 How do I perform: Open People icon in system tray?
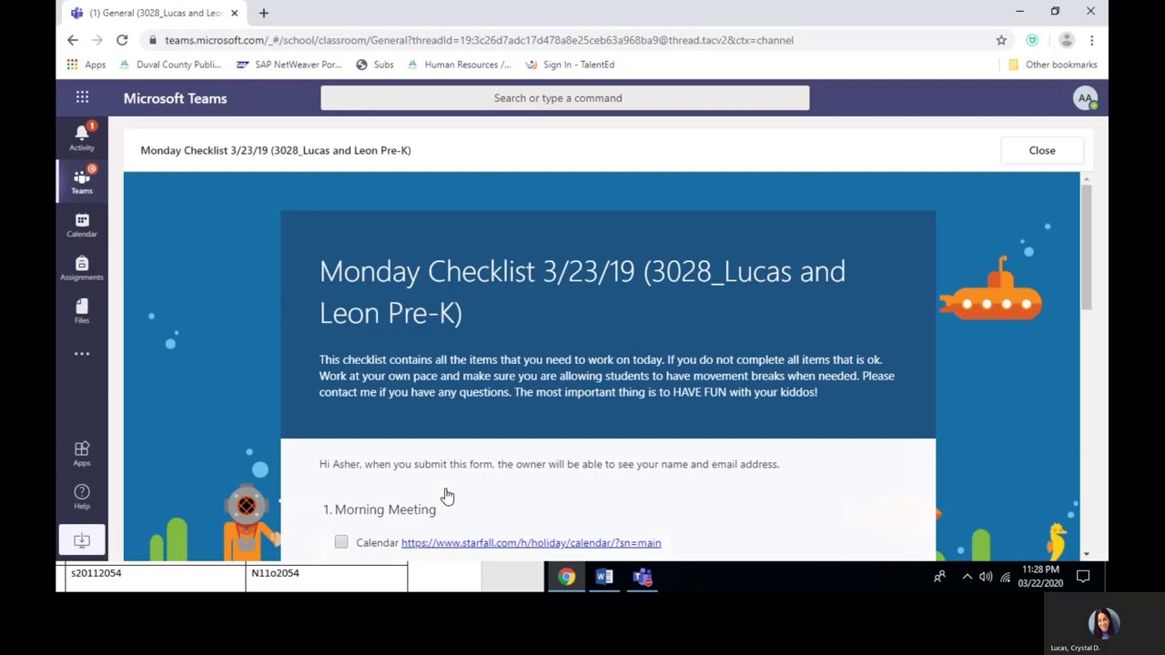click(939, 577)
